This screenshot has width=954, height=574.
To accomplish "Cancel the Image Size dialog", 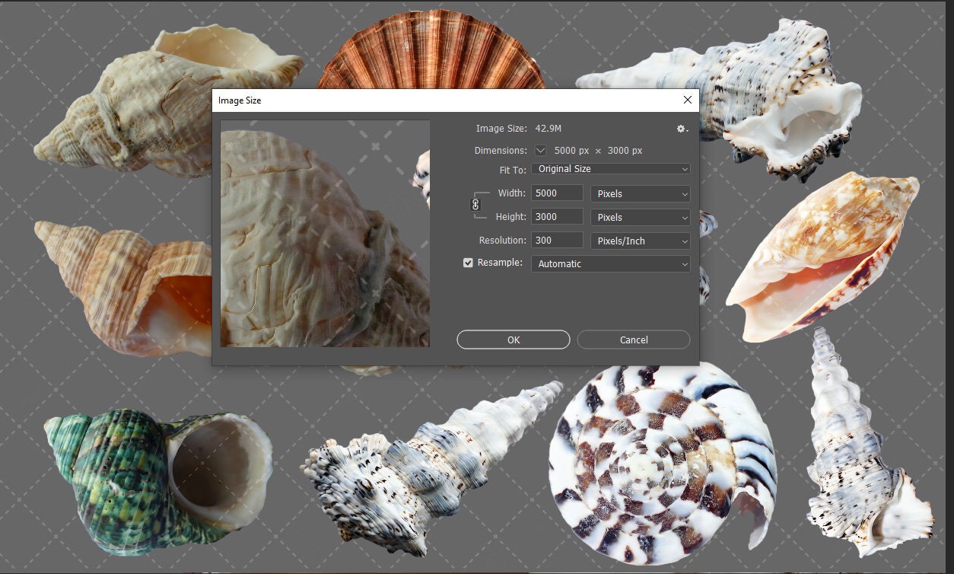I will [x=633, y=340].
